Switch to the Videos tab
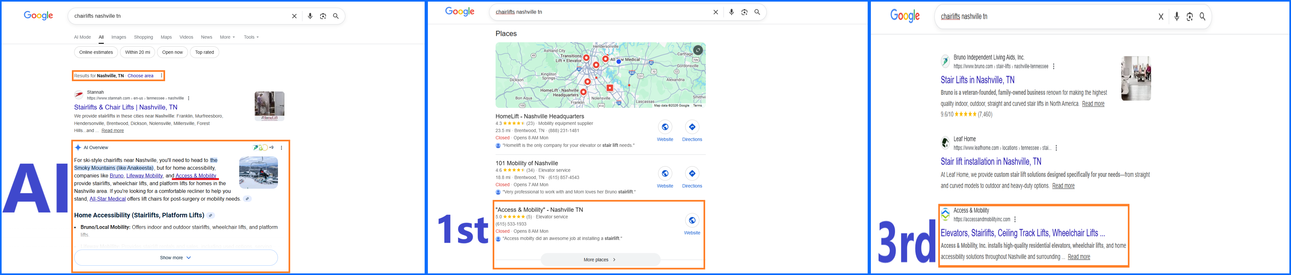 point(186,37)
